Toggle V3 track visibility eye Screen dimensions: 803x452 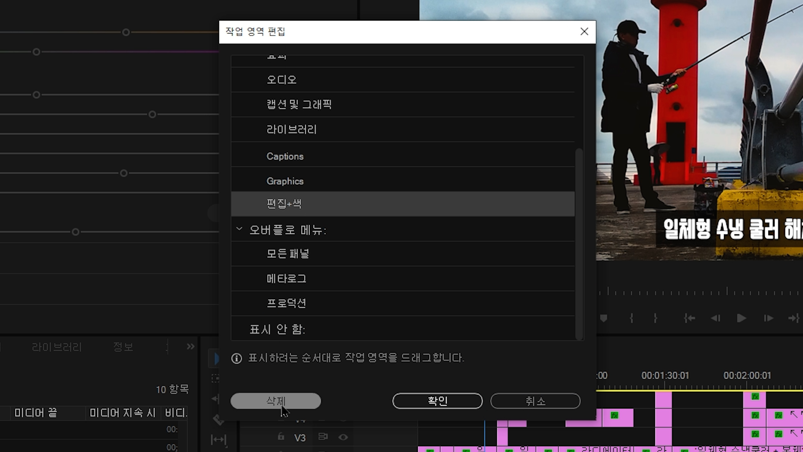[343, 437]
